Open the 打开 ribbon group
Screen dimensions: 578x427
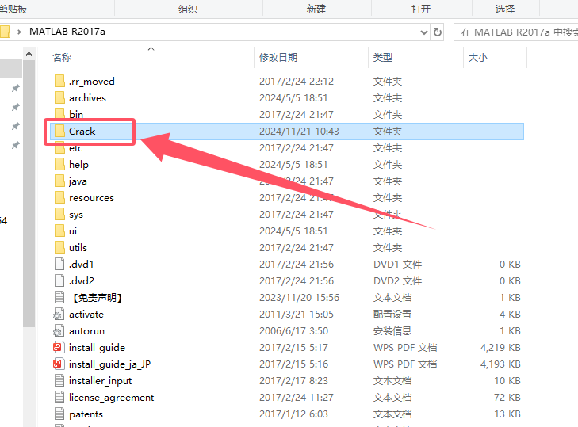[x=420, y=9]
